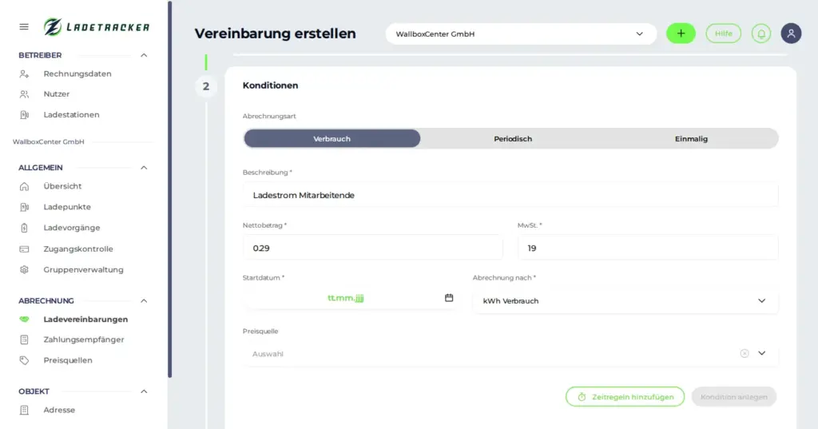Screen dimensions: 818x429
Task: Click the step 2 indicator
Action: tap(206, 86)
